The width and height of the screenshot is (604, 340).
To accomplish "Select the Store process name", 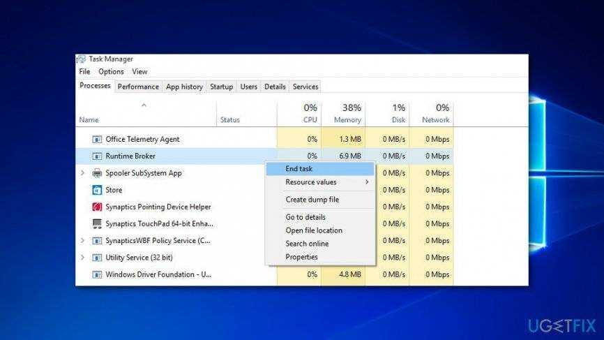I will click(x=114, y=190).
